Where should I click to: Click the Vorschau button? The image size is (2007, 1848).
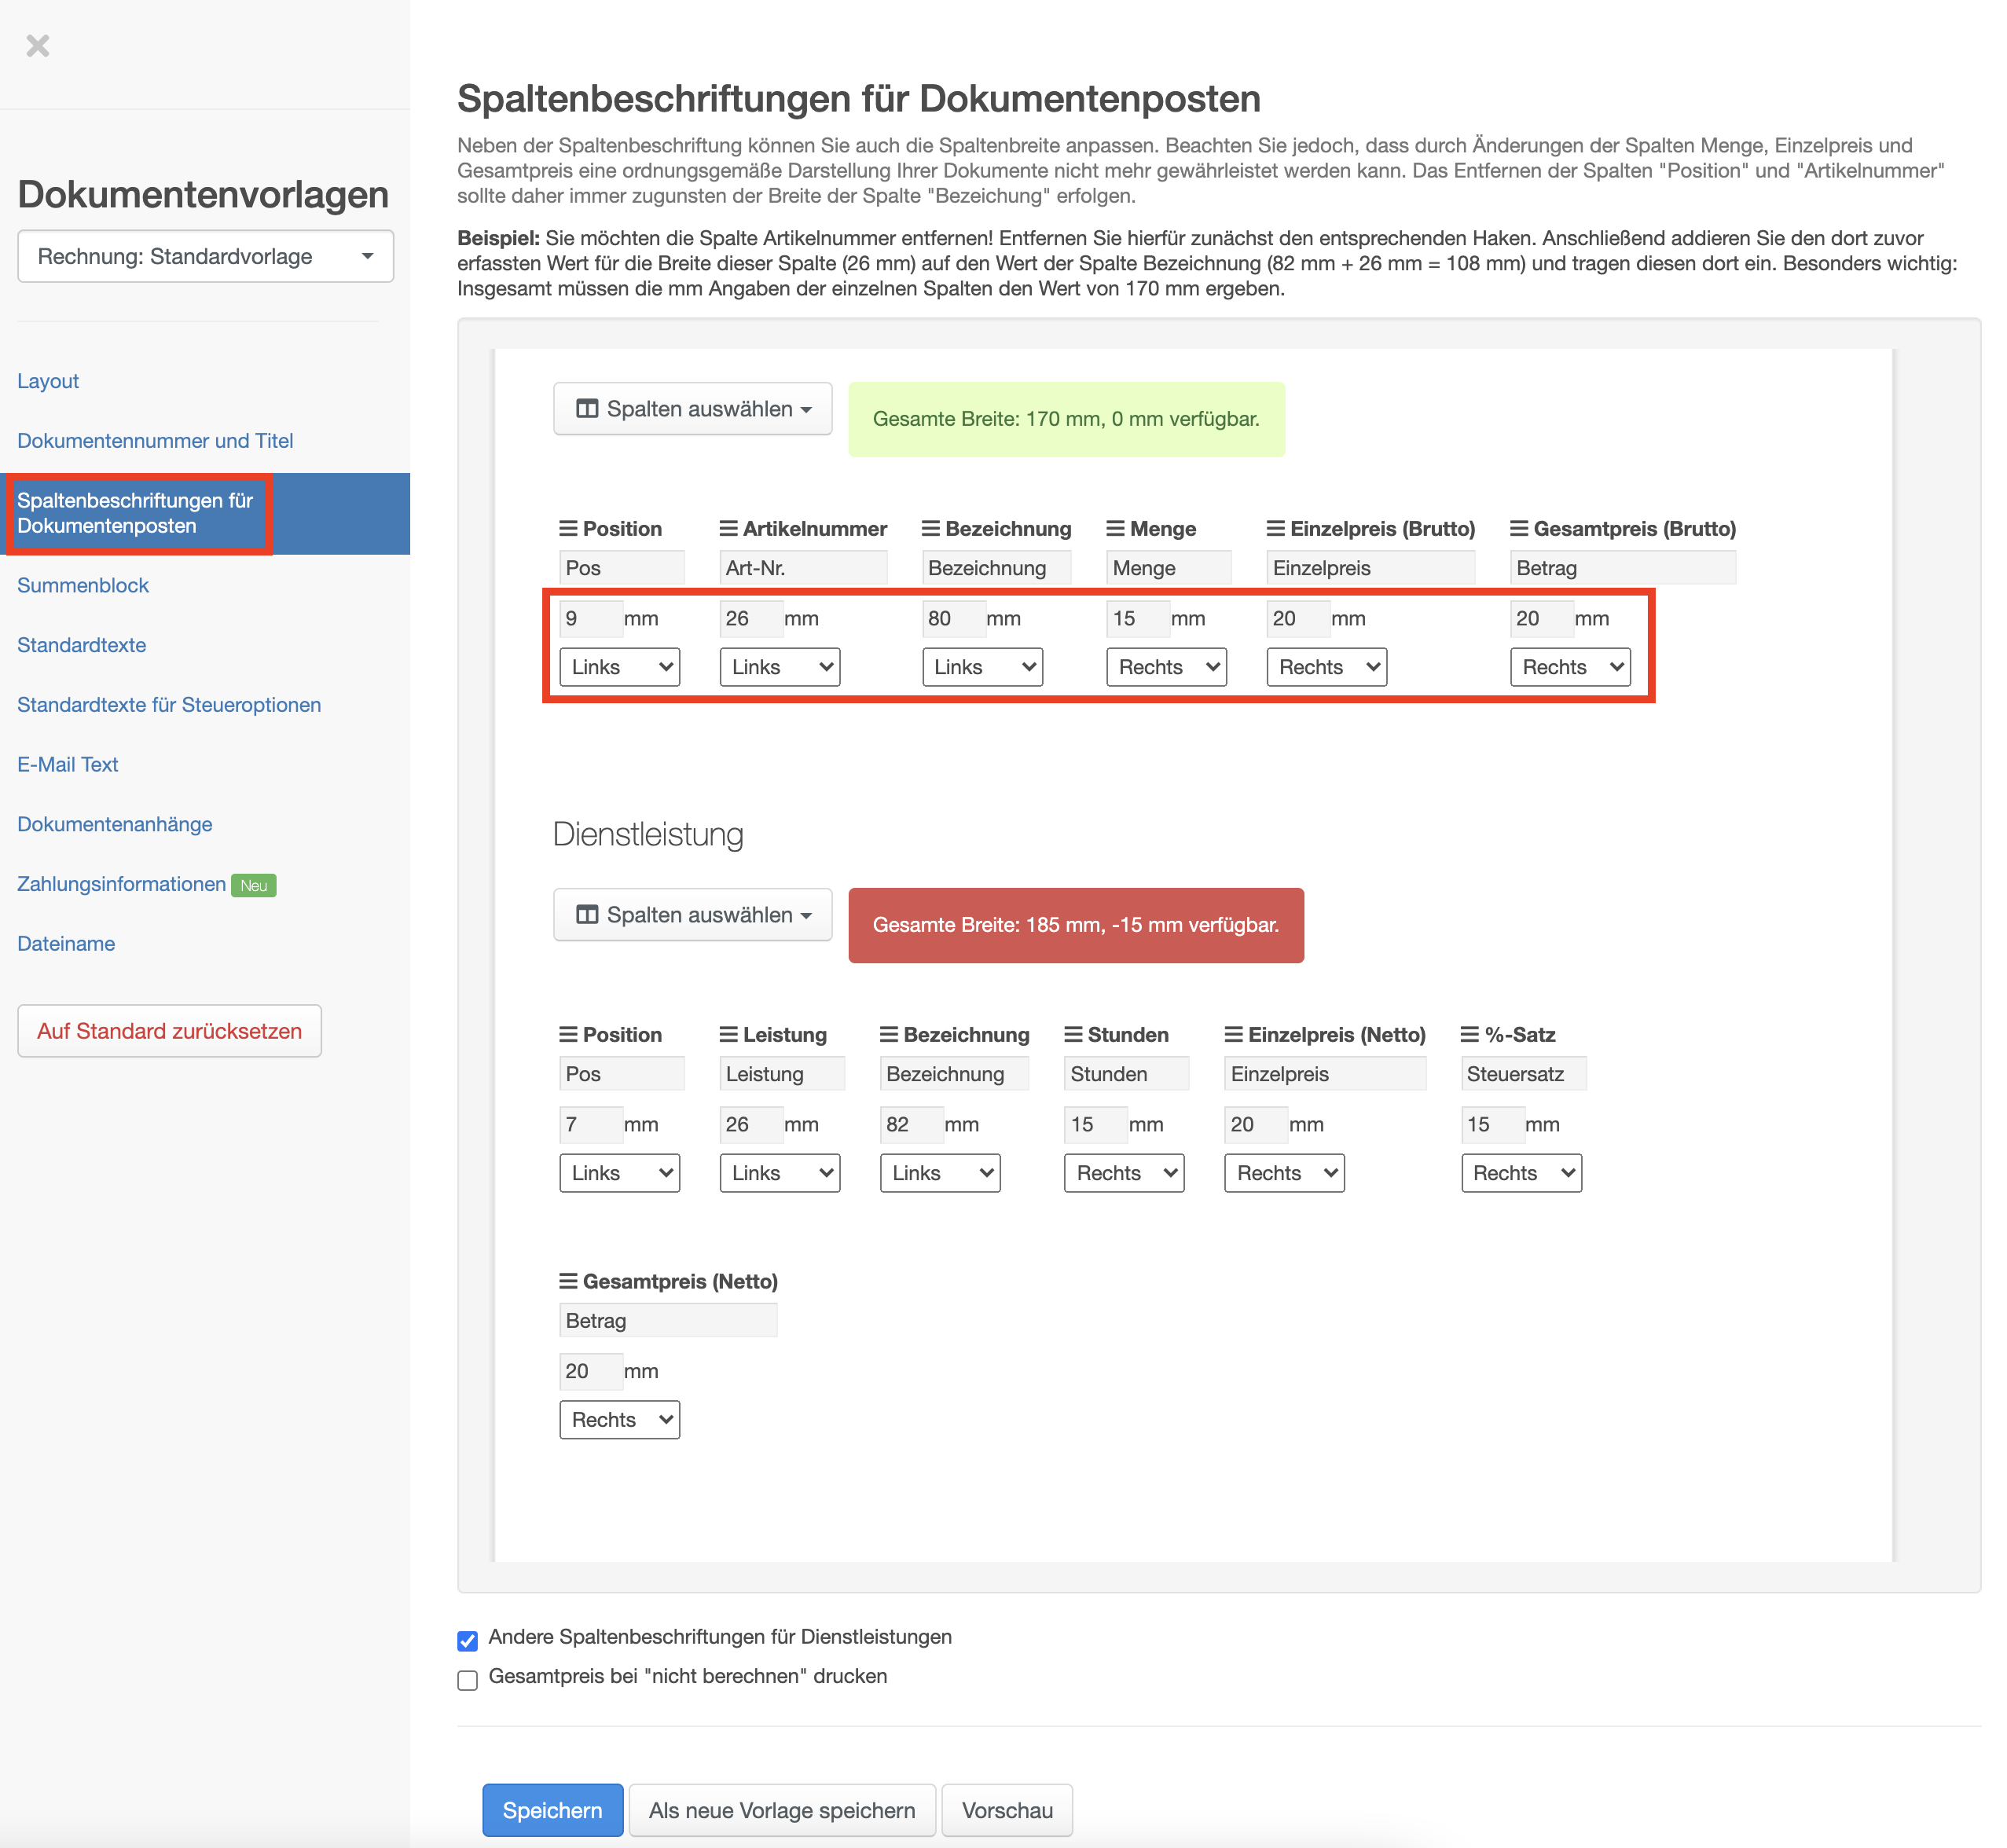pyautogui.click(x=1006, y=1810)
